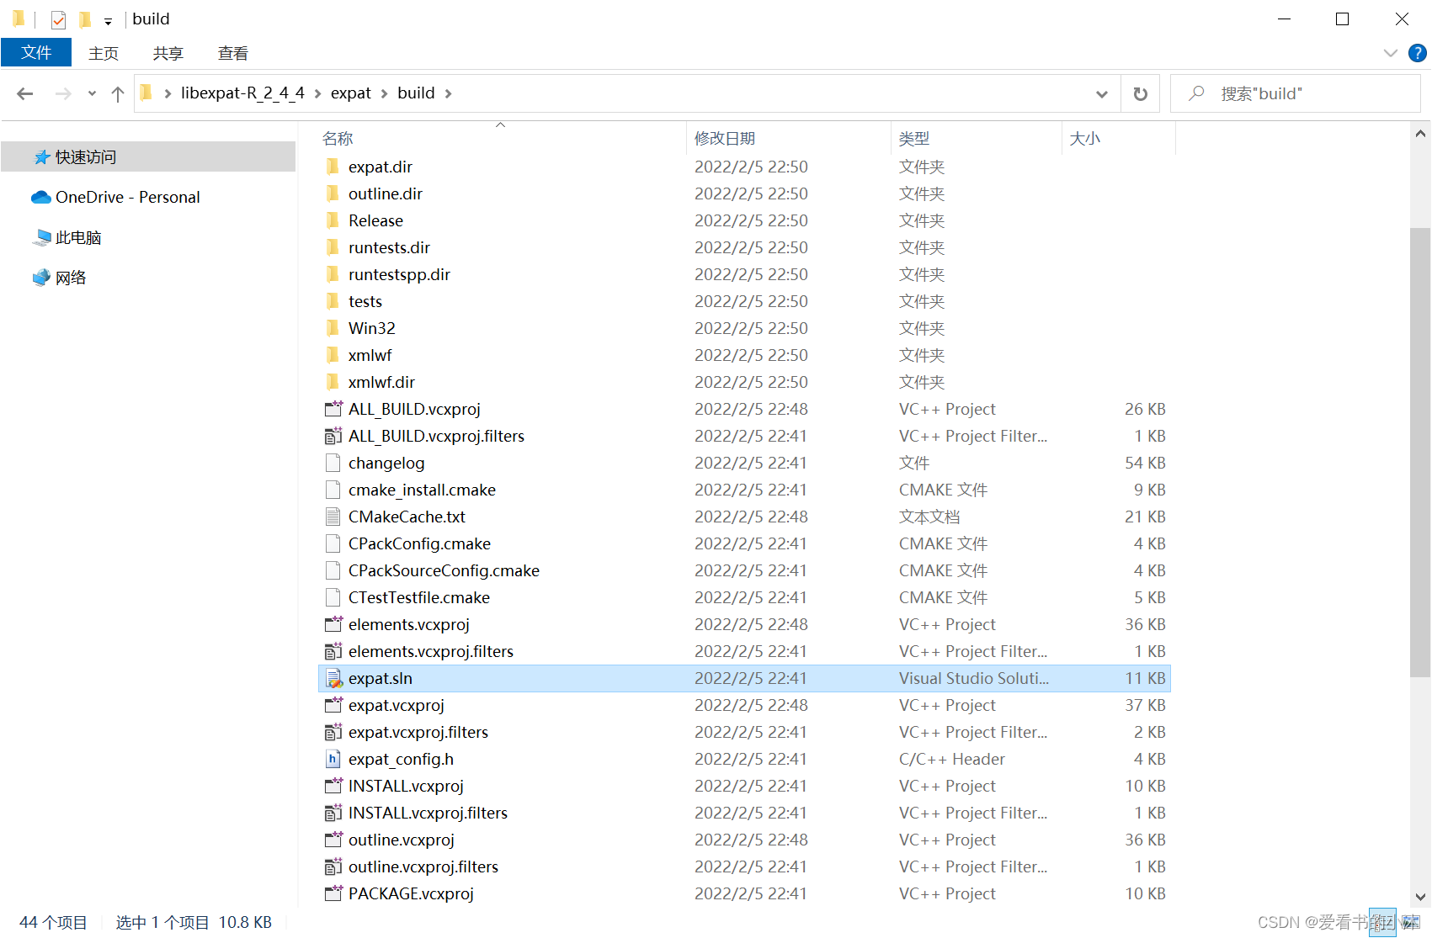Sort files by 大小 column header
The height and width of the screenshot is (938, 1432).
[1119, 138]
